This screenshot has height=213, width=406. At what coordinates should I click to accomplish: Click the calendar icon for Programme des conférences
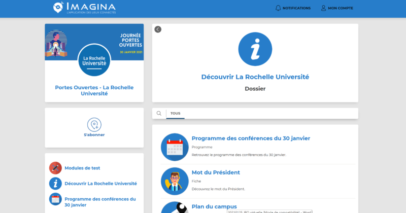click(x=174, y=147)
